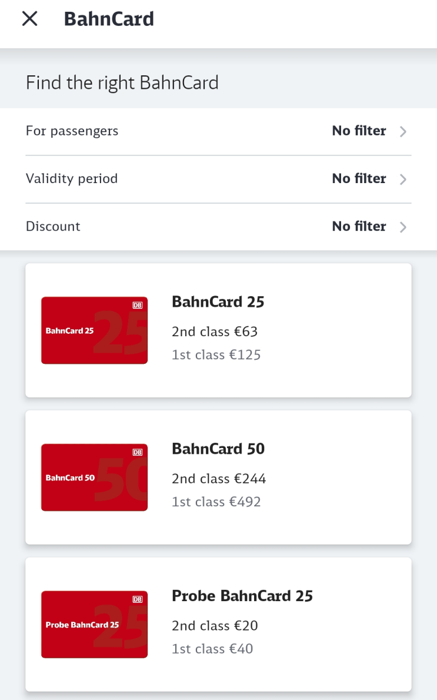Choose BahnCard 25 1st class €125 price
Screen dimensions: 437x700
point(216,355)
